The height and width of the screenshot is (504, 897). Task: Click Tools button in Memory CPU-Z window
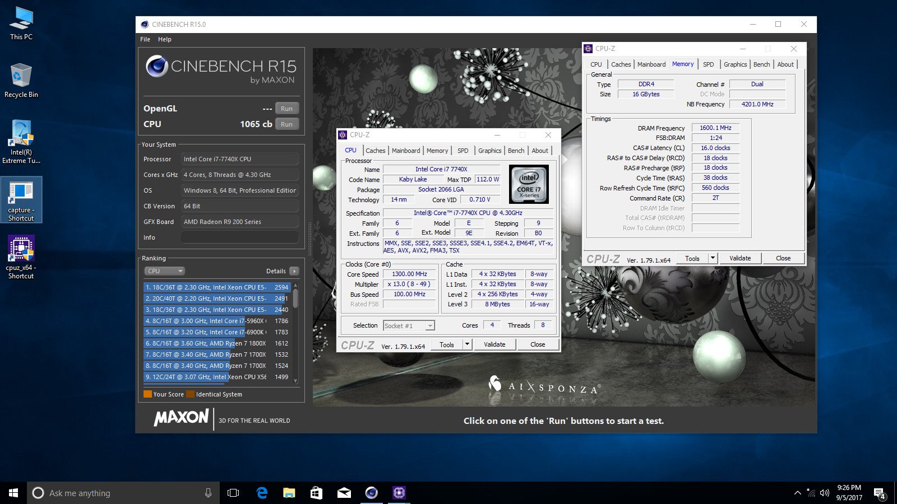tap(692, 259)
